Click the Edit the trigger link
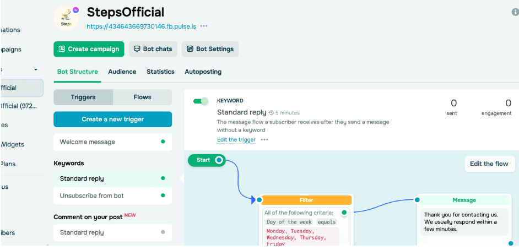Viewport: 519px width, 250px height. click(x=236, y=140)
